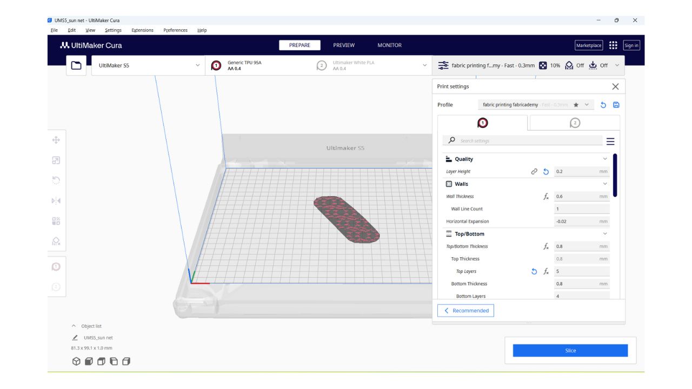Save the current profile changes icon
The width and height of the screenshot is (692, 389).
click(616, 105)
